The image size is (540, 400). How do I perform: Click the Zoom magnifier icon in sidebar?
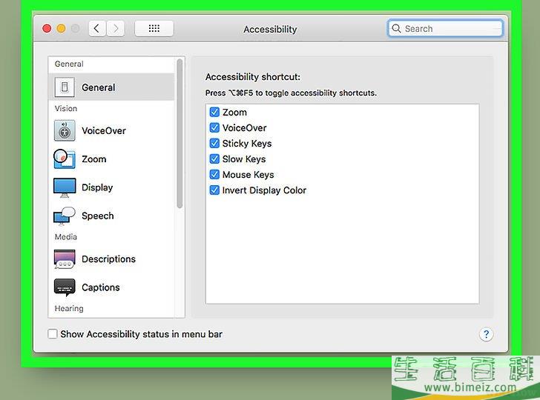pyautogui.click(x=65, y=159)
